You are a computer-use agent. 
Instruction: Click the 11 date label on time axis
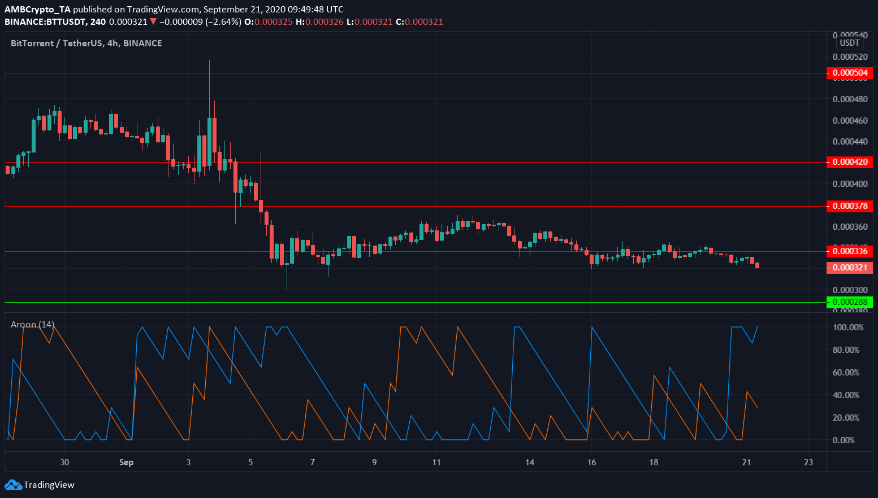coord(436,462)
